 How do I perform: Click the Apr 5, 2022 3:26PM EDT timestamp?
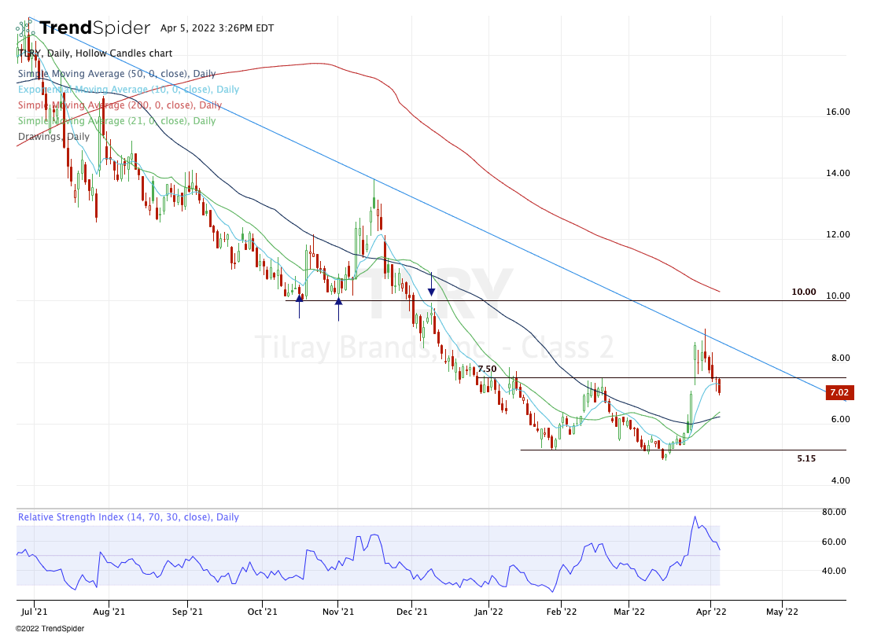tap(217, 28)
